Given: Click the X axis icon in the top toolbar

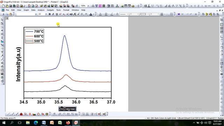Looking at the screenshot, I should pos(191,6).
